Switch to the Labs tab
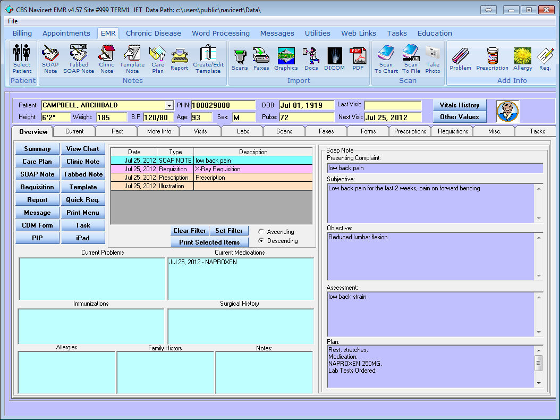 tap(242, 131)
